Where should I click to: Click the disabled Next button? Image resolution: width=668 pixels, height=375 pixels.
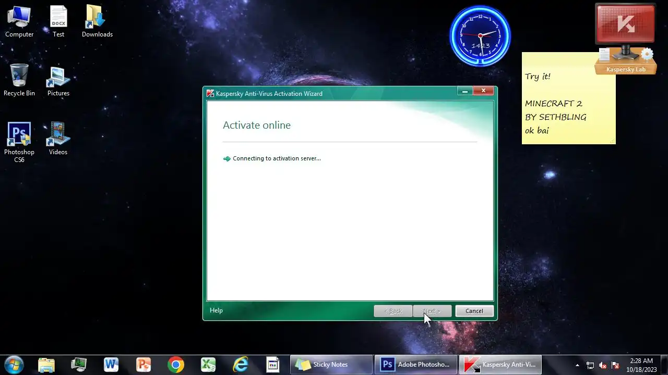tap(432, 311)
